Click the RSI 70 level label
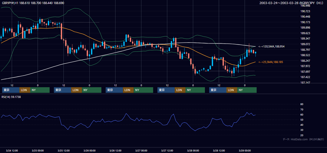The height and width of the screenshot is (153, 327). coord(302,109)
